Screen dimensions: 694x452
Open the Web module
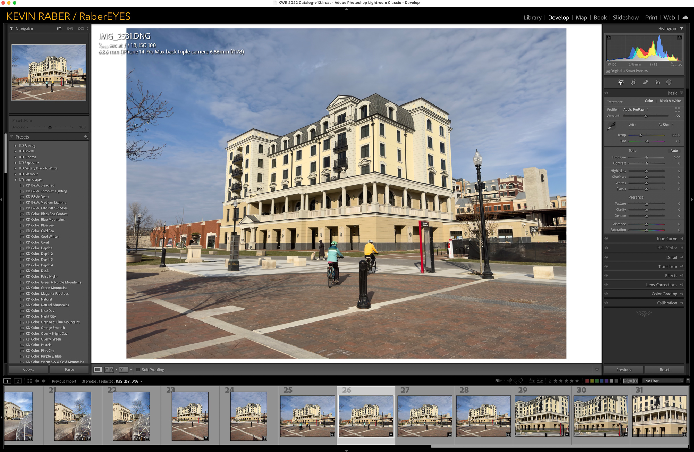pyautogui.click(x=669, y=17)
